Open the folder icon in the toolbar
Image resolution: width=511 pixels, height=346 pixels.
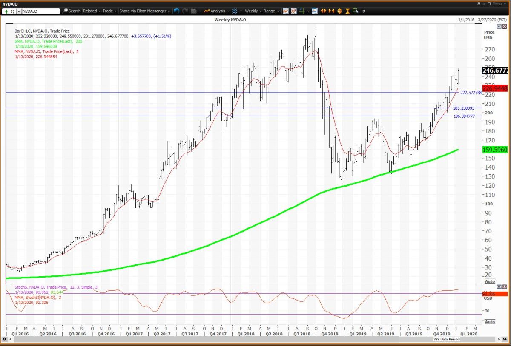pyautogui.click(x=194, y=11)
